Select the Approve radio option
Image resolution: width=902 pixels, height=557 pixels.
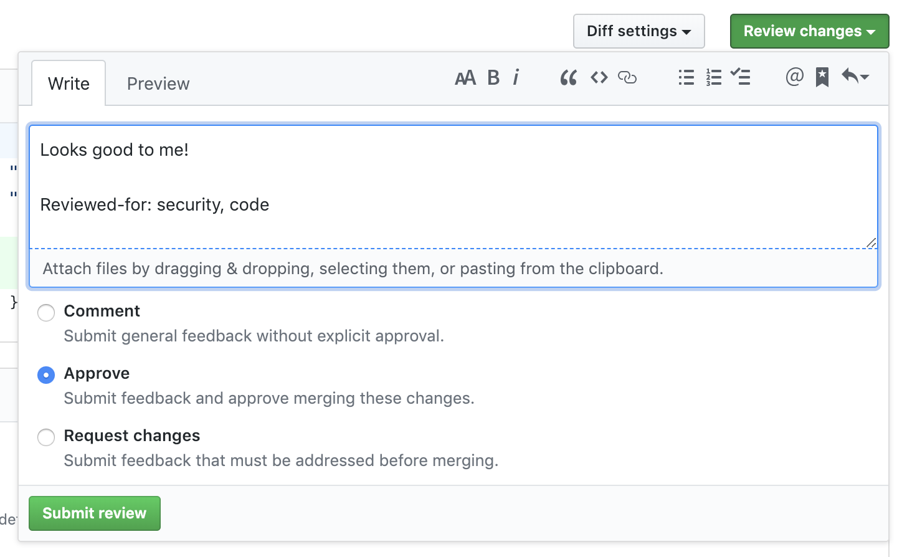[46, 374]
